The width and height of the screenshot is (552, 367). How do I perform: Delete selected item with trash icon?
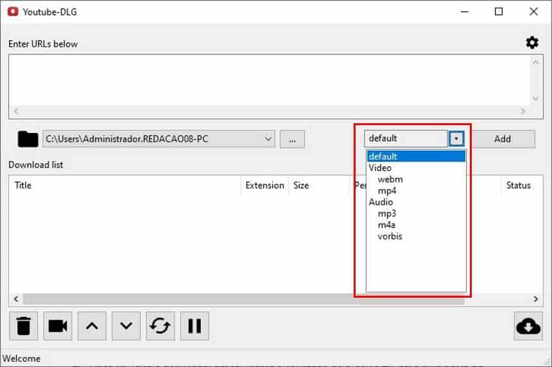24,326
